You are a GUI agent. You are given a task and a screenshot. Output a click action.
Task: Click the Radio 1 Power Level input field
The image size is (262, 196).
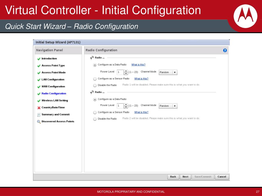(120, 72)
